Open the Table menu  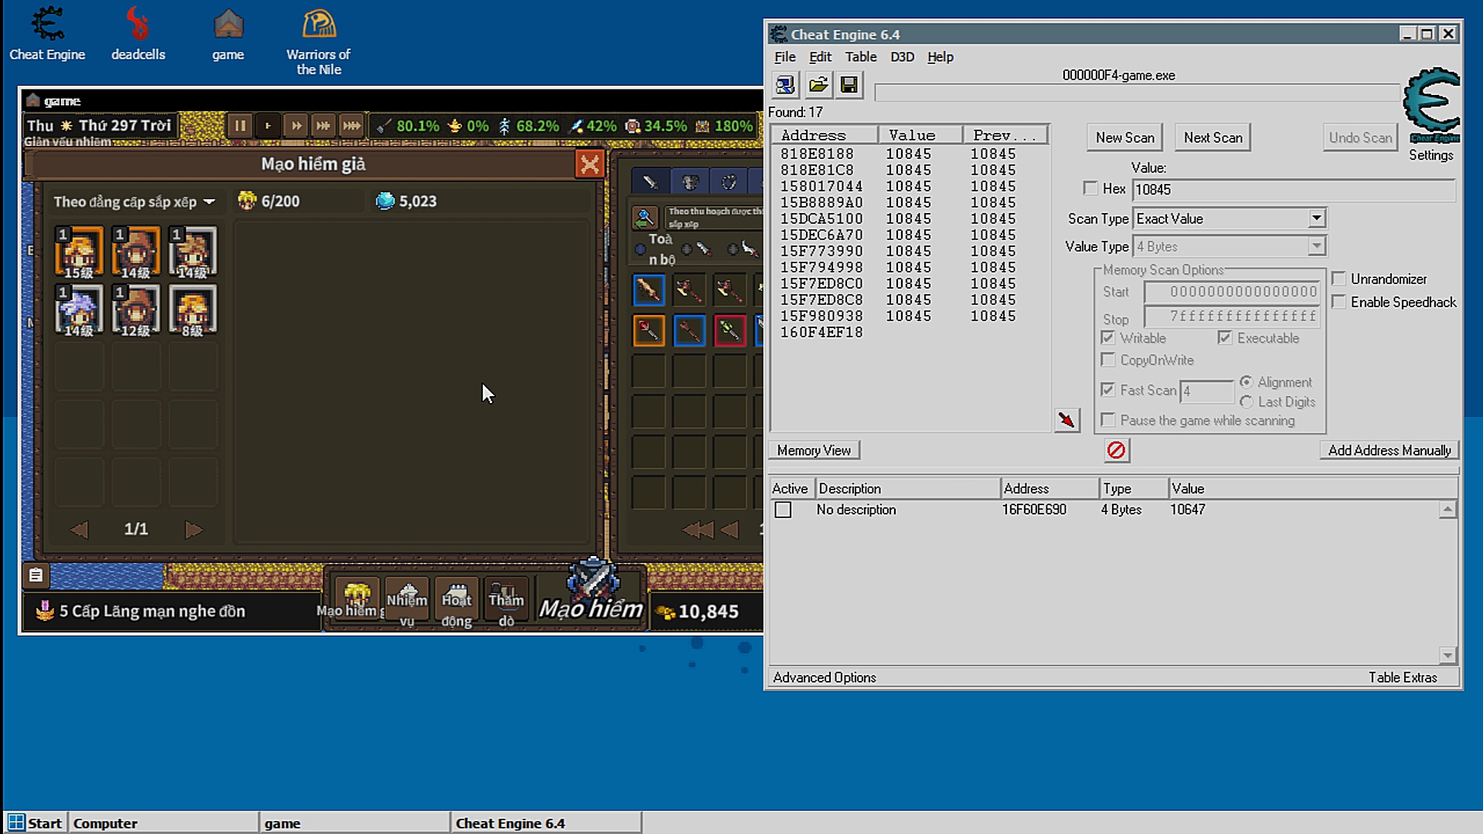click(860, 56)
